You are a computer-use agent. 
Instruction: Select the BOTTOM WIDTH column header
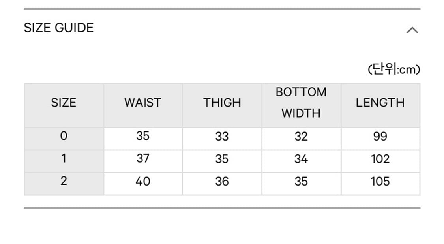click(301, 103)
